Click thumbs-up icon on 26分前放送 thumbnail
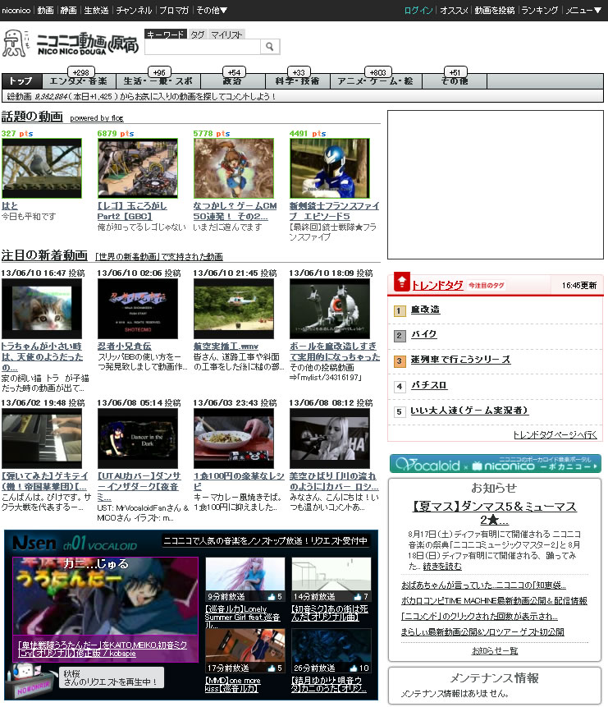The height and width of the screenshot is (707, 608). tap(354, 668)
